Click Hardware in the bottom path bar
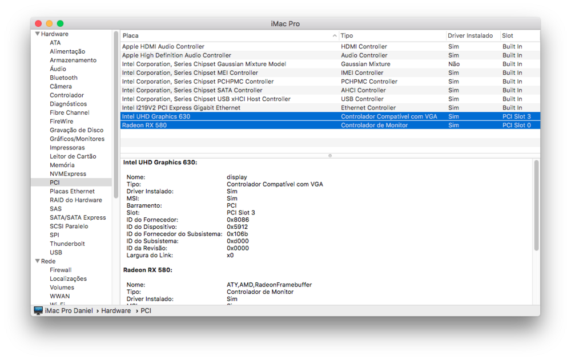 116,311
